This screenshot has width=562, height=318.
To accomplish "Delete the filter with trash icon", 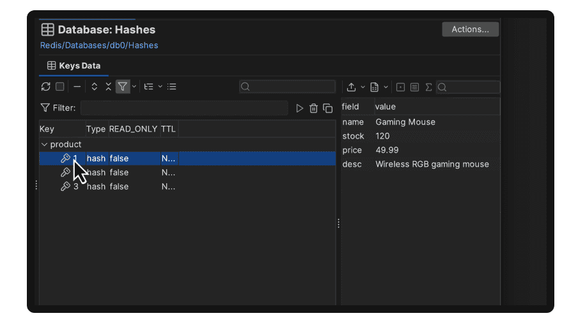I will coord(313,108).
